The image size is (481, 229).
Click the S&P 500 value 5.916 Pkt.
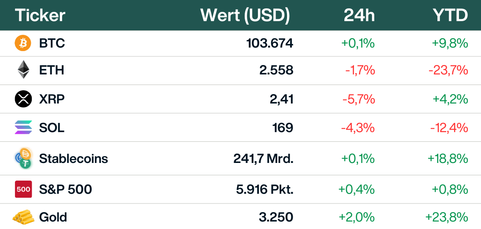click(265, 189)
